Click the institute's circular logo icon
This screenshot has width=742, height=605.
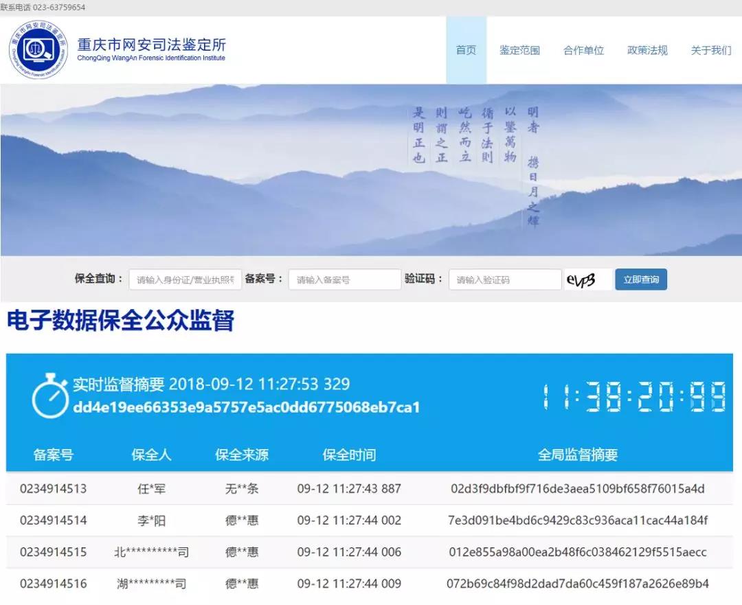click(x=38, y=50)
